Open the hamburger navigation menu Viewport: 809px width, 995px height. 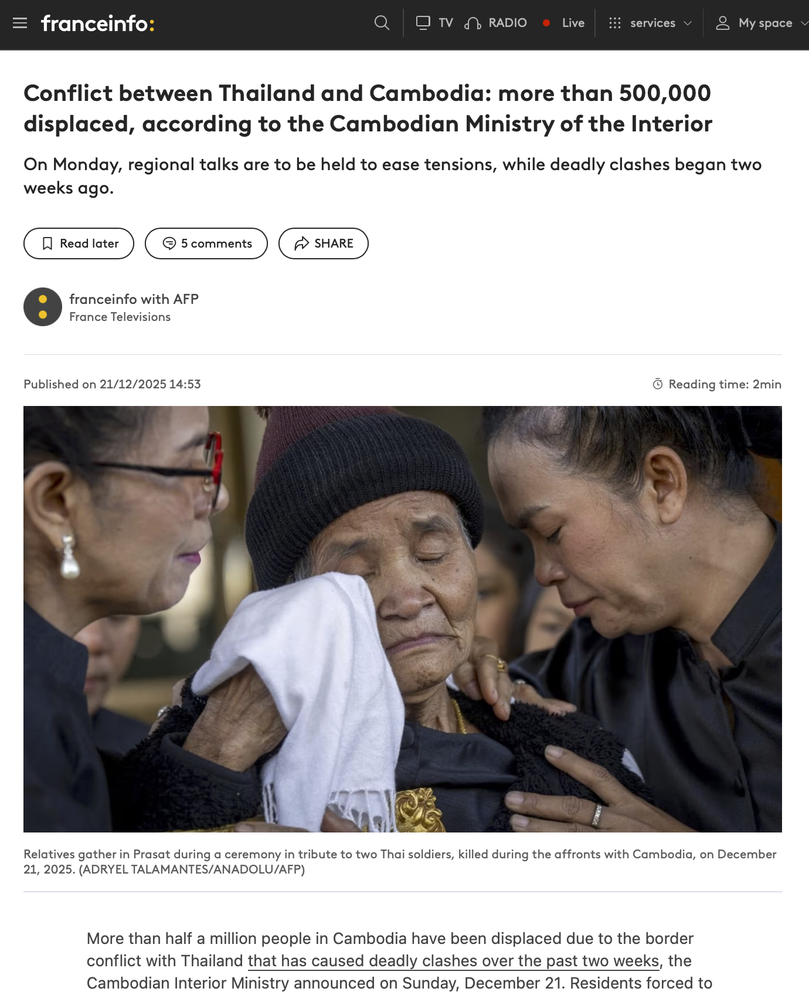(x=20, y=23)
